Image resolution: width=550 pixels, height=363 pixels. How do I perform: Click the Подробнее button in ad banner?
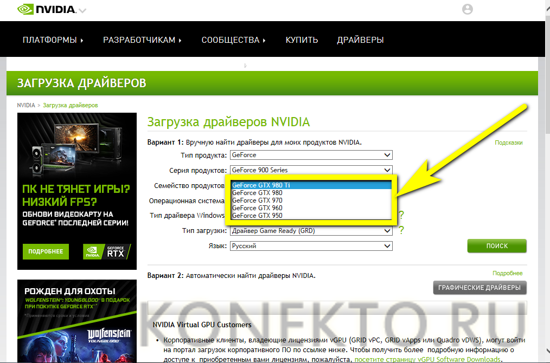(x=46, y=251)
